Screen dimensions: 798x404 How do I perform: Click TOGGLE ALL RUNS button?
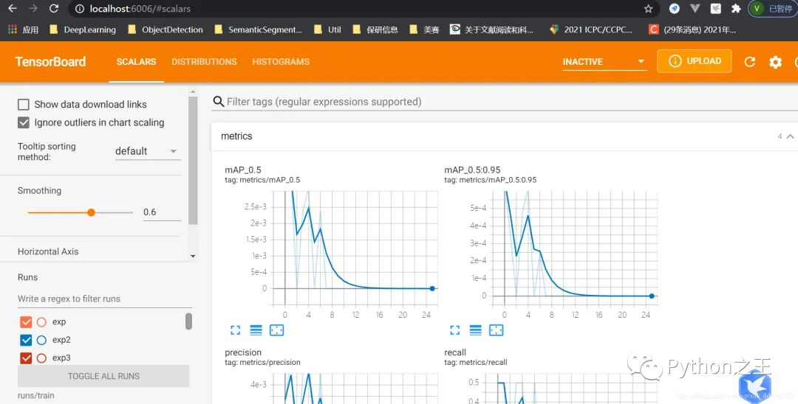[103, 376]
